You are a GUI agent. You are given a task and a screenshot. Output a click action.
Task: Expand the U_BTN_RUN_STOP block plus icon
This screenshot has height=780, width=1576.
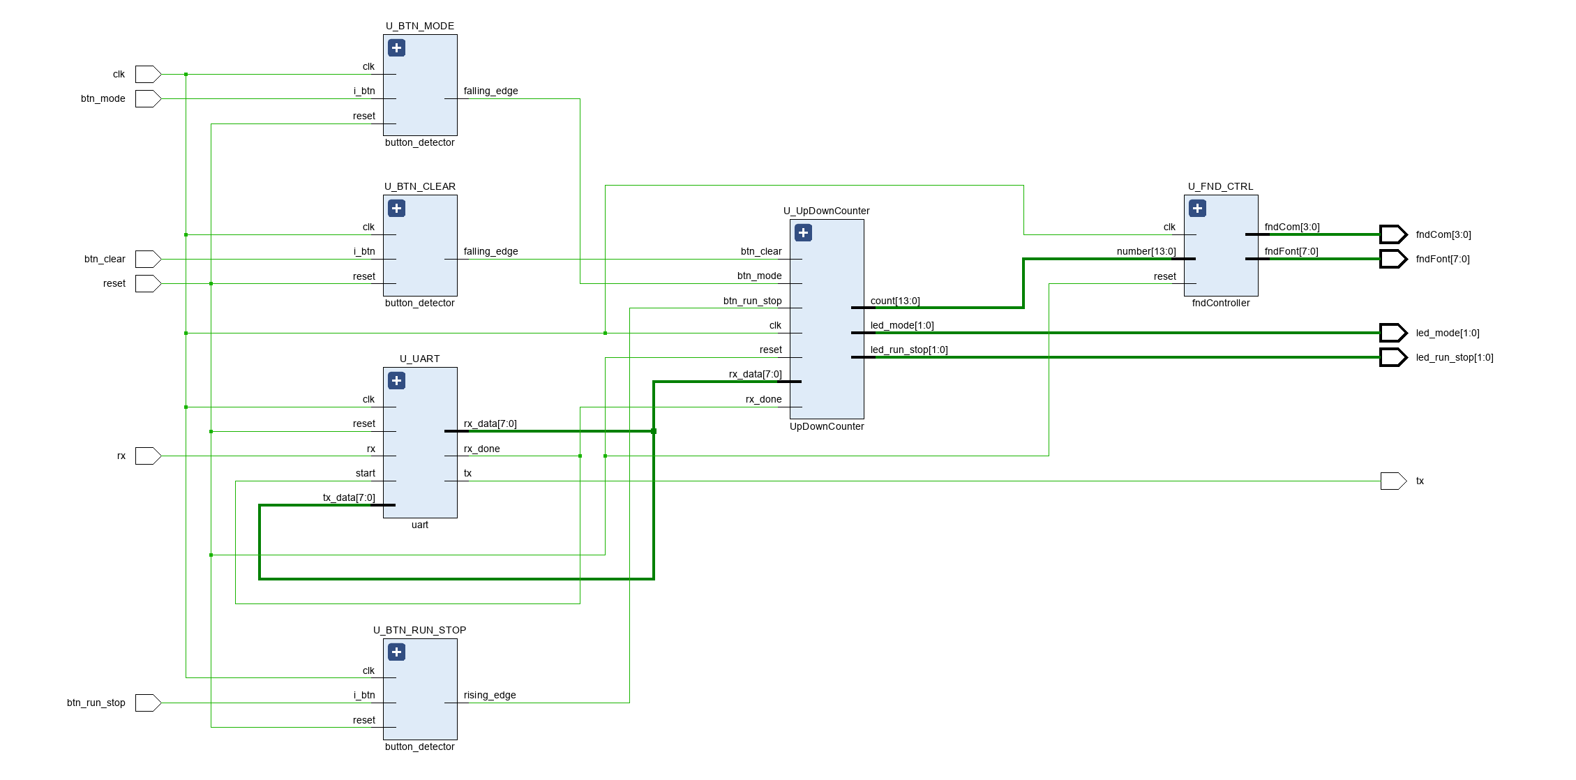[396, 652]
